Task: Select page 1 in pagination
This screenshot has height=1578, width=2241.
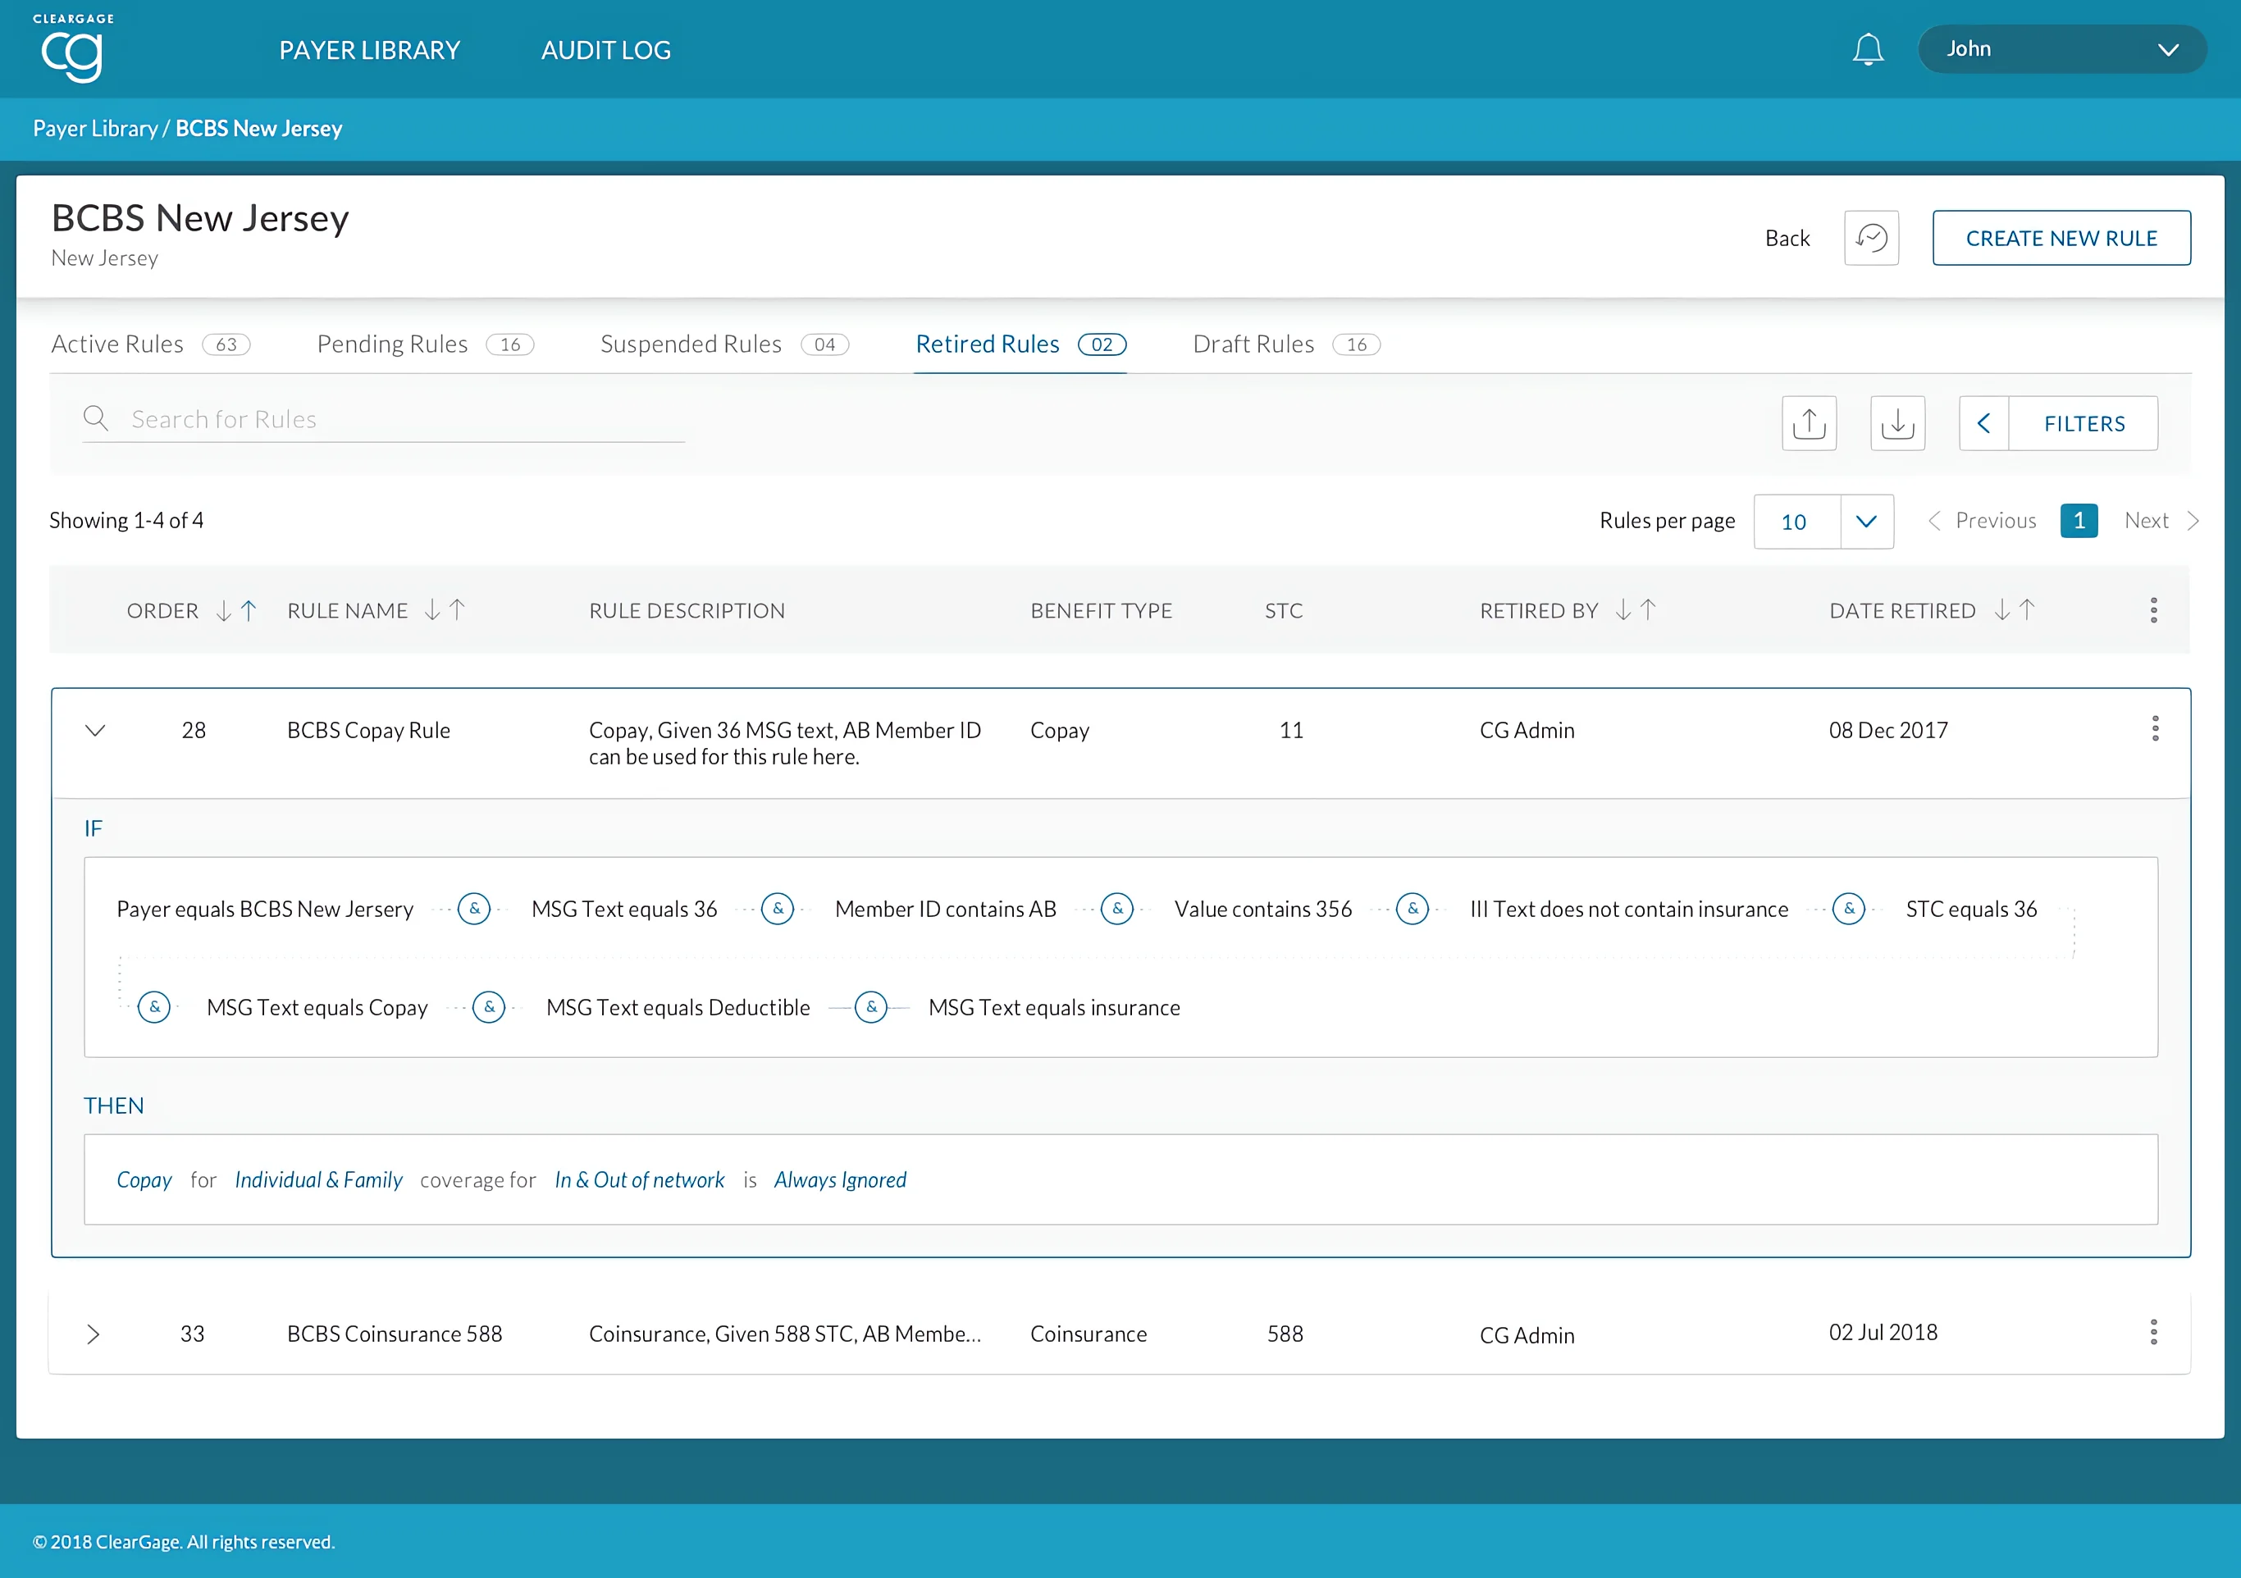Action: [x=2079, y=520]
